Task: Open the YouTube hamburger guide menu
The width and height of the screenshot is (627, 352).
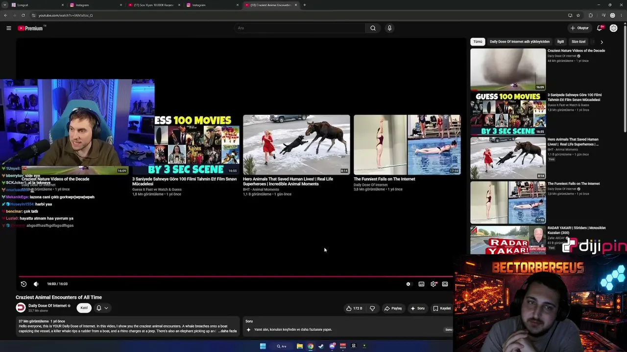Action: [9, 28]
